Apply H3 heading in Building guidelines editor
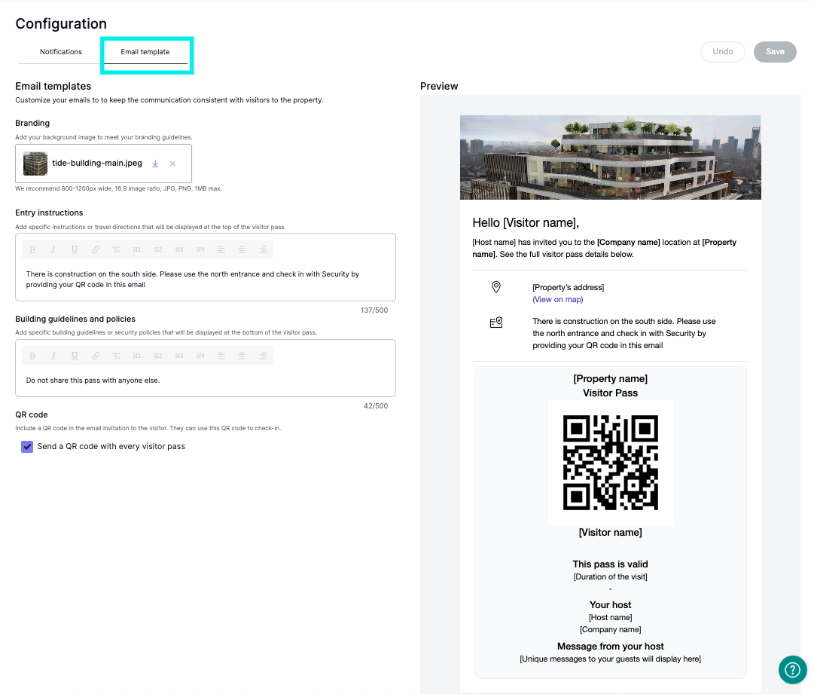This screenshot has width=814, height=694. 179,356
